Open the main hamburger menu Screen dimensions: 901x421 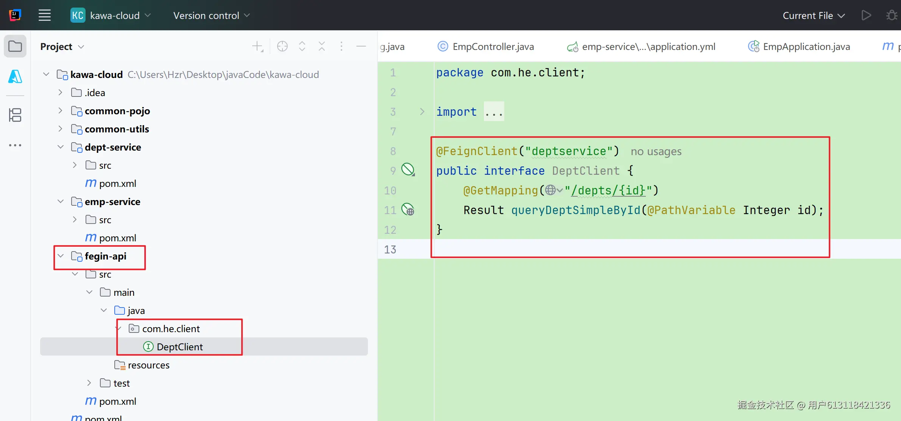click(45, 16)
